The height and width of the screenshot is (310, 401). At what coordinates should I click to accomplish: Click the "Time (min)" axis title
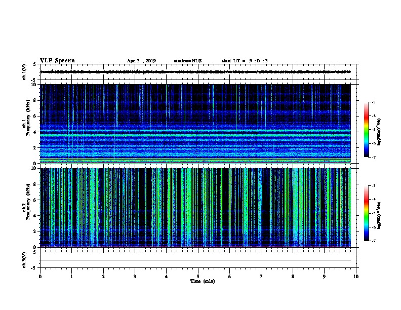(x=203, y=281)
